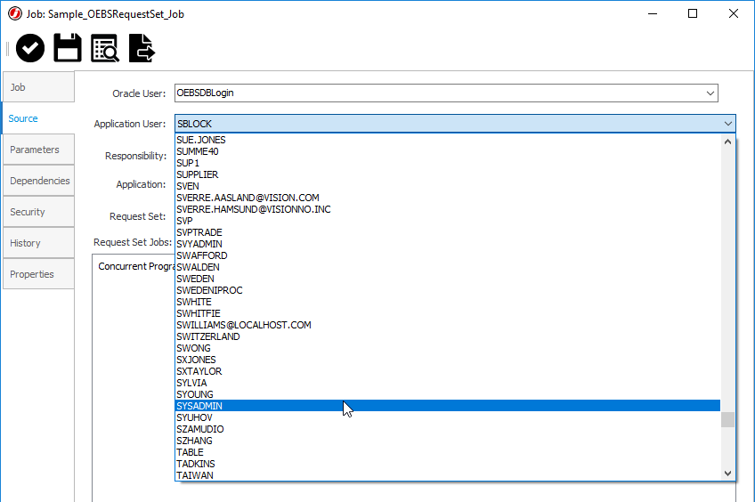Choose SYLVIA in the user list
This screenshot has height=502, width=755.
[x=448, y=383]
